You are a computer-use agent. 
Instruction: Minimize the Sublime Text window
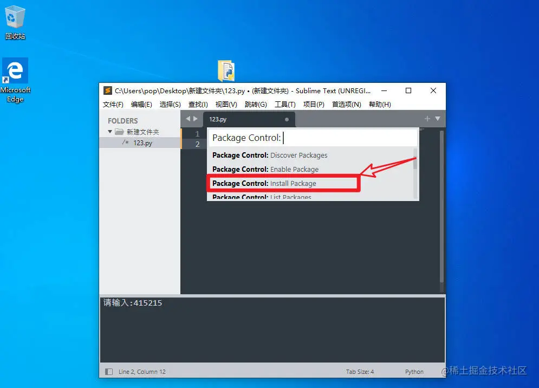pos(384,90)
